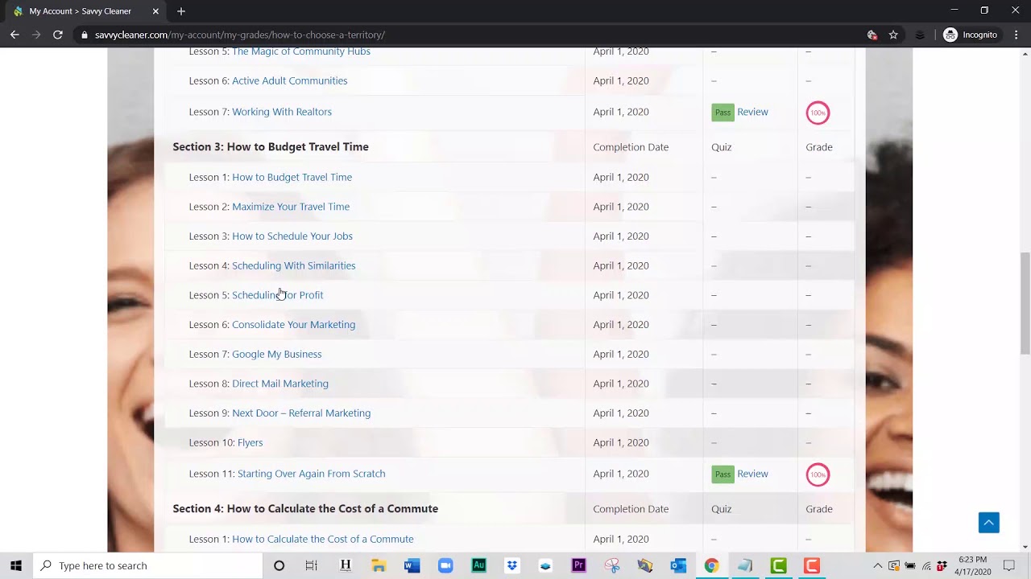
Task: Reload the Savvy Cleaner page
Action: point(58,35)
